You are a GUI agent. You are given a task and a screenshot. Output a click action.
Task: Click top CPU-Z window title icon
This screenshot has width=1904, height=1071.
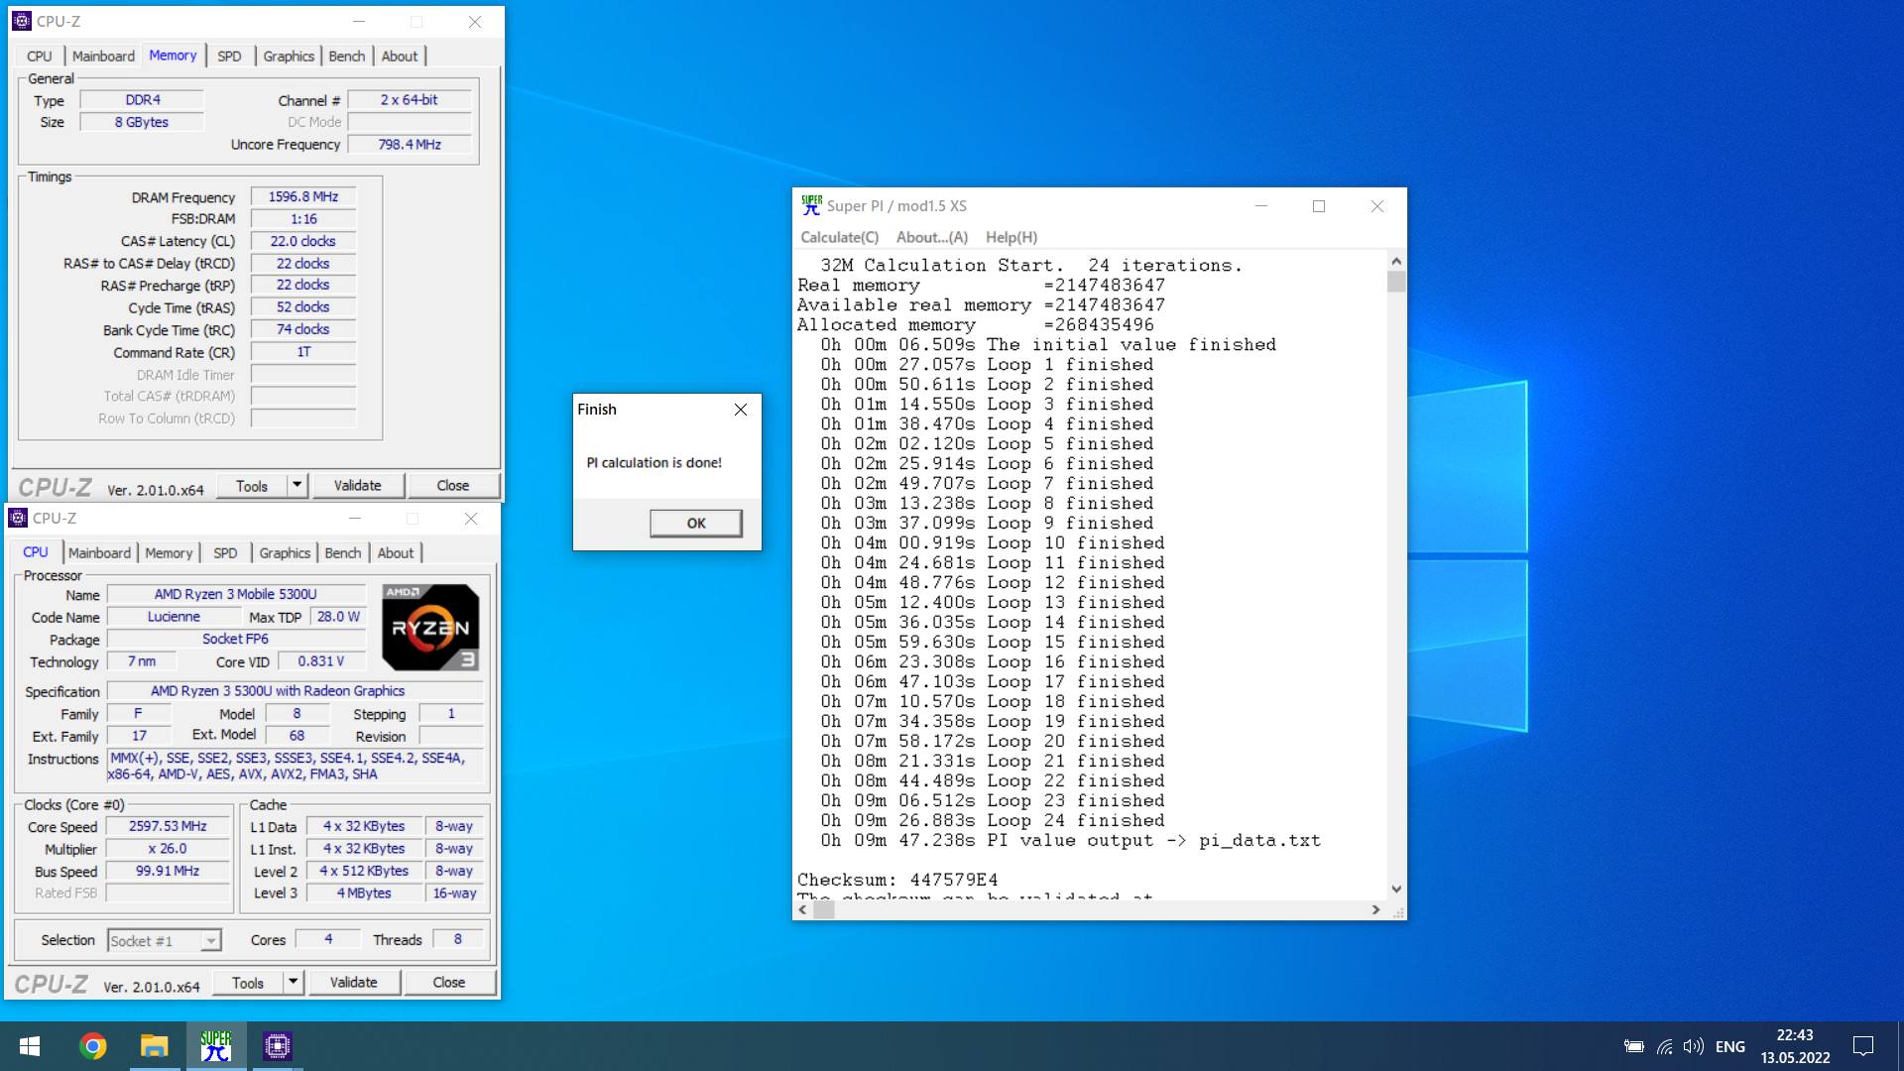21,21
